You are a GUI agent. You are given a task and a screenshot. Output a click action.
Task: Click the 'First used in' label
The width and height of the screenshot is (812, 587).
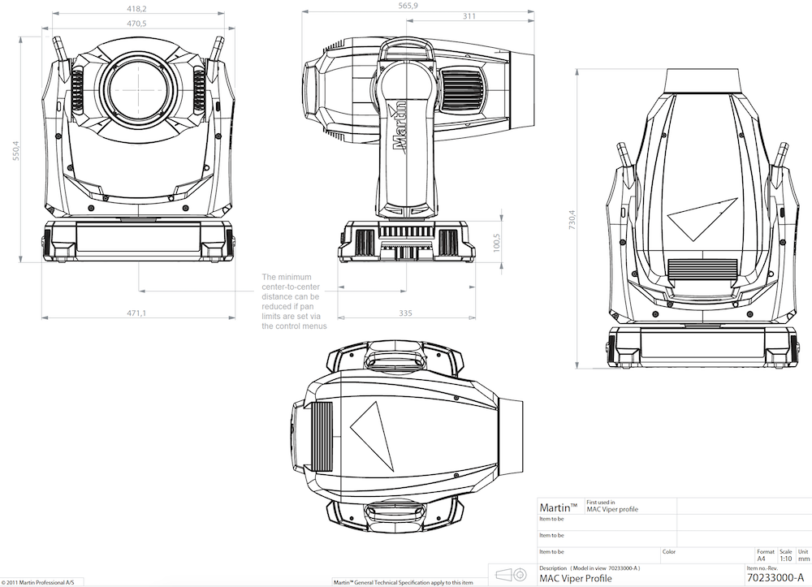[x=601, y=502]
